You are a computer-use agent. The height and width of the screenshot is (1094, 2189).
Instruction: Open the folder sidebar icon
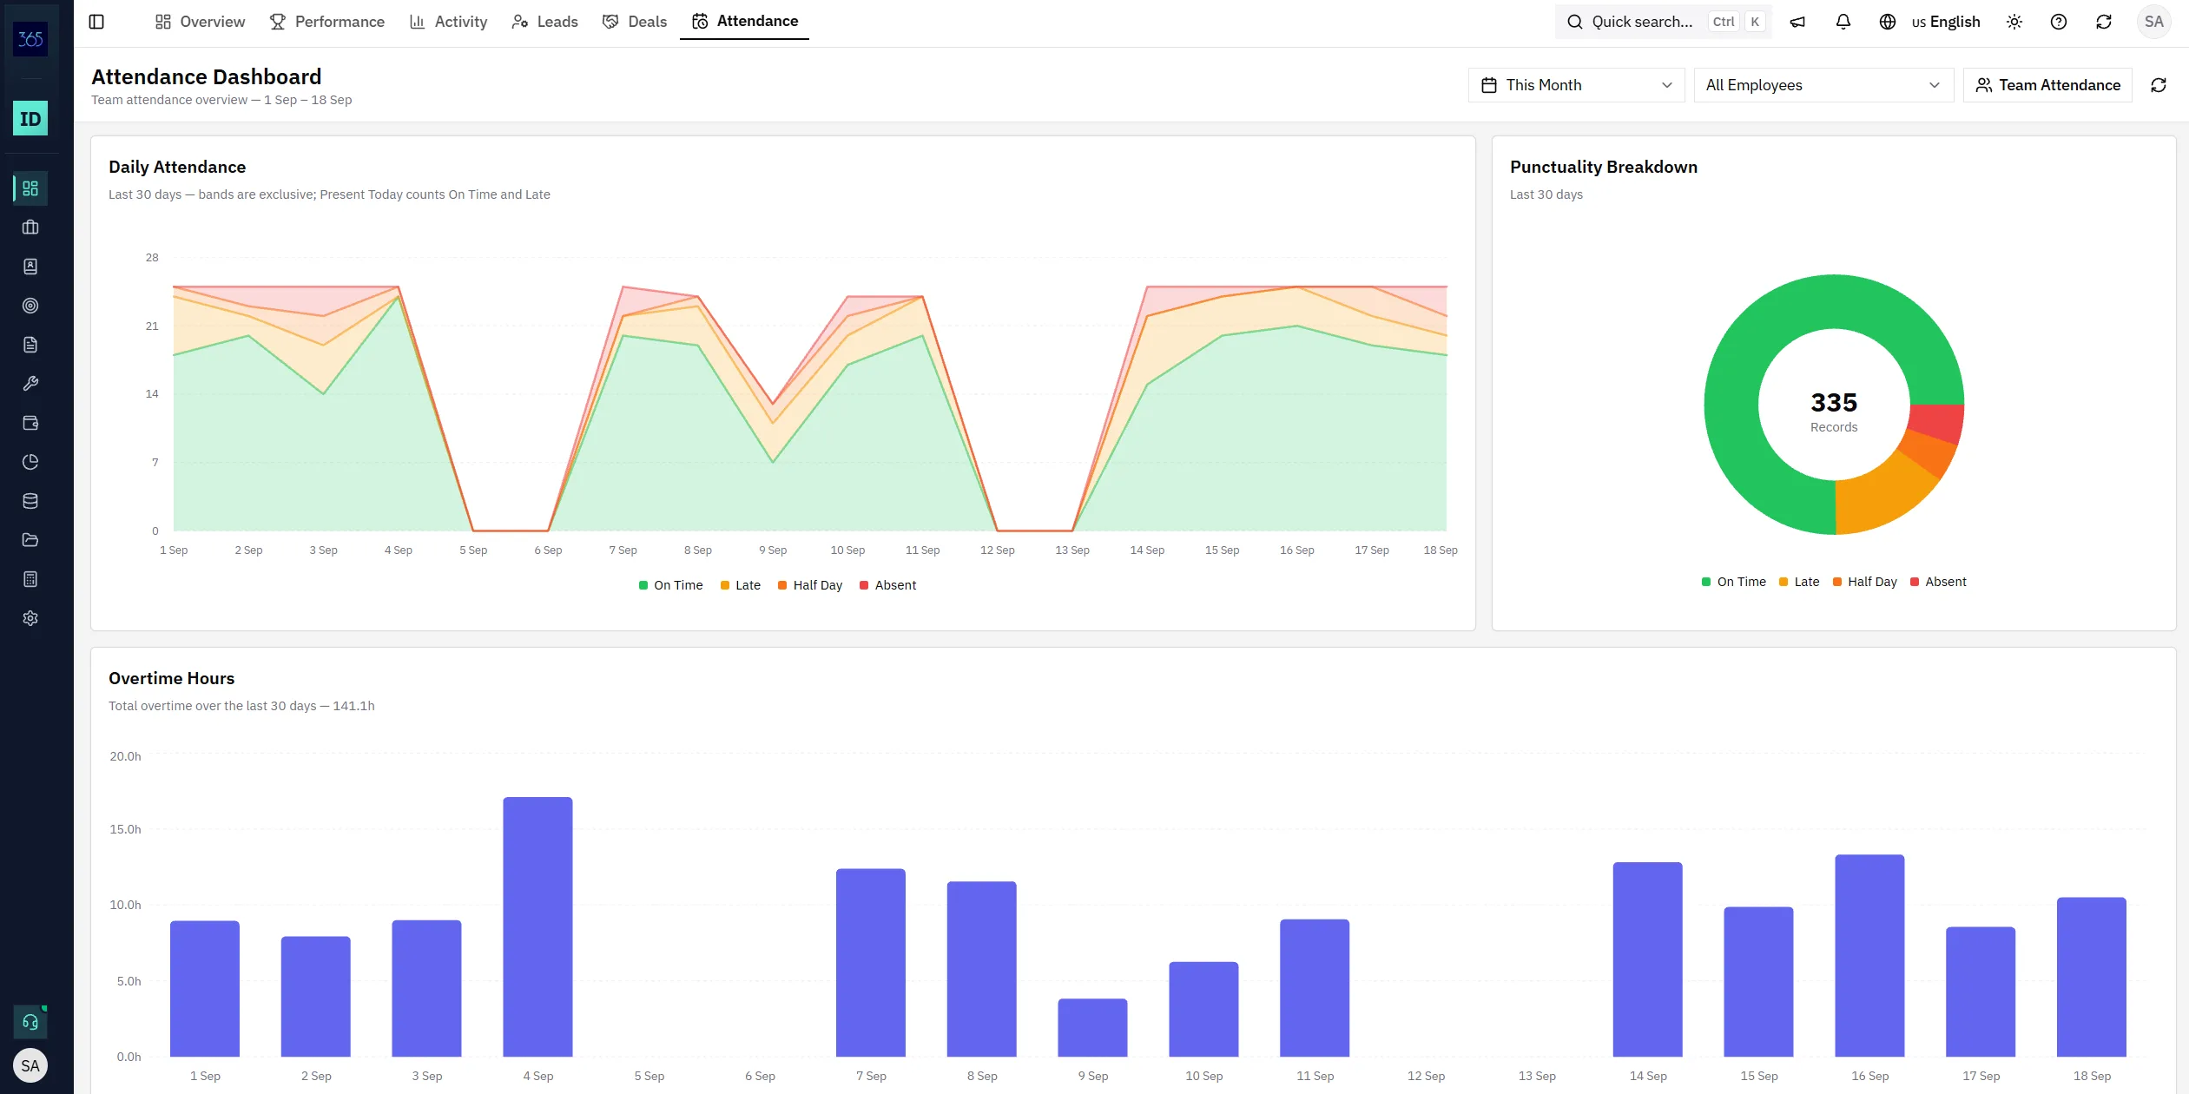tap(30, 540)
